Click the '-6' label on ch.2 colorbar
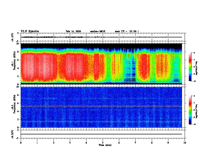Image resolution: width=208 pixels, height=160 pixels. click(x=194, y=96)
